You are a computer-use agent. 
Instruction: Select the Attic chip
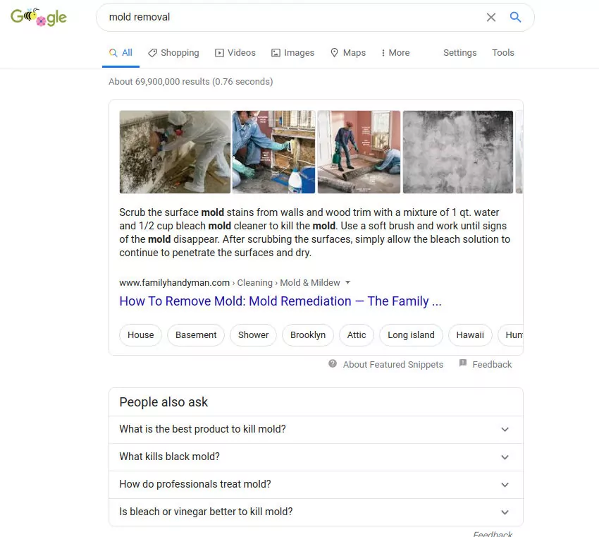tap(357, 335)
